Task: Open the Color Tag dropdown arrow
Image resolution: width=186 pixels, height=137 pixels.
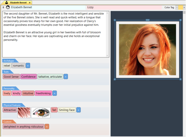Action: pos(184,8)
